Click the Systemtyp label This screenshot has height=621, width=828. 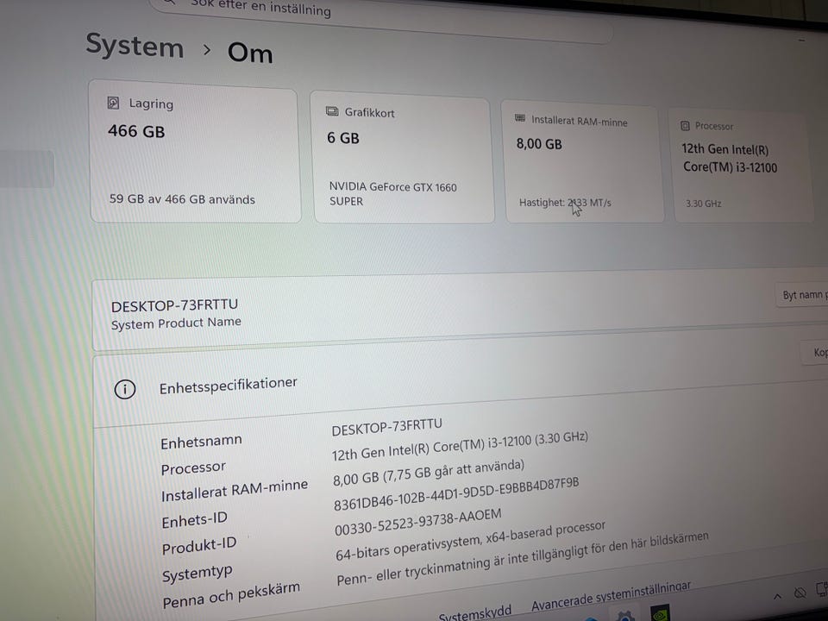click(x=197, y=574)
